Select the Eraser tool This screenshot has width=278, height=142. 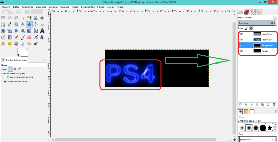pos(29,37)
